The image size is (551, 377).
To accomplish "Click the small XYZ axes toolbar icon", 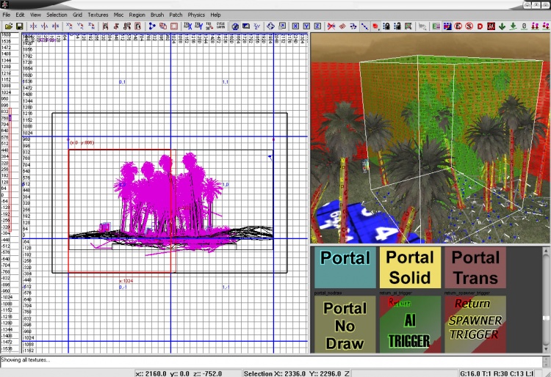I will click(x=257, y=26).
